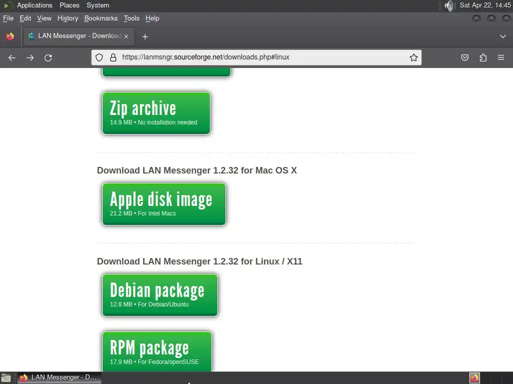Go forward to the next page
The height and width of the screenshot is (384, 513).
[30, 58]
